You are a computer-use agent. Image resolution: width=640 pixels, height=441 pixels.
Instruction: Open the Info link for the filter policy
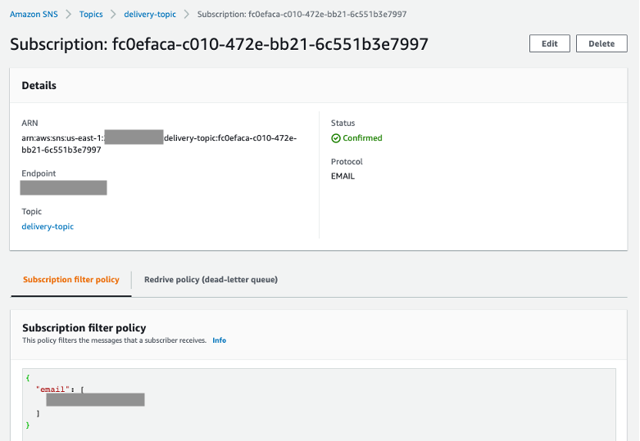point(219,340)
